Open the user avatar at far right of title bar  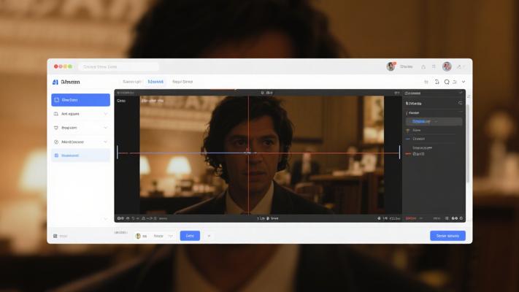[x=447, y=66]
